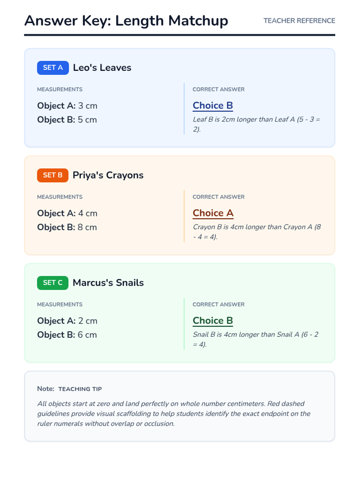
Task: Select the Priya's Crayons heading
Action: pos(108,175)
